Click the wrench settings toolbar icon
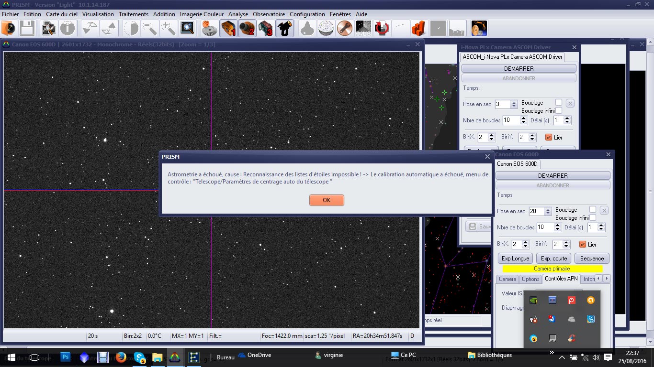Screen dimensions: 654x367 pyautogui.click(x=344, y=29)
